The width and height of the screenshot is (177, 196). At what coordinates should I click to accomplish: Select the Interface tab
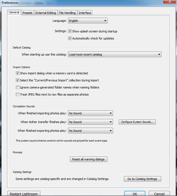pos(85,13)
